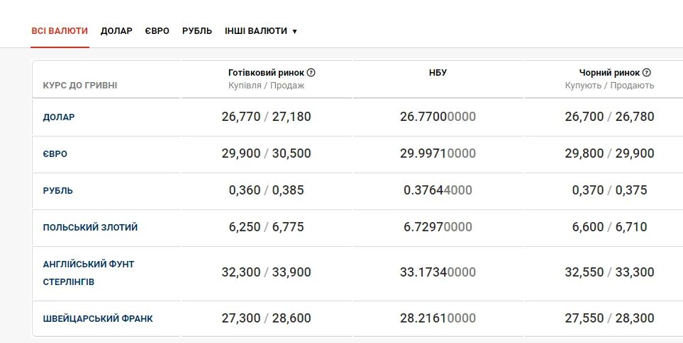Click the КУРС ДО ГРИВНІ header label
The height and width of the screenshot is (343, 683).
pyautogui.click(x=79, y=86)
